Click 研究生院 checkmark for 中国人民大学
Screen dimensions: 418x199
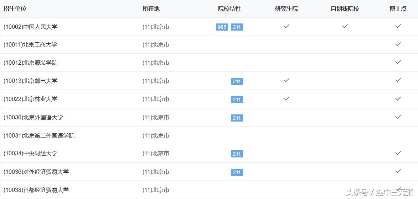click(286, 26)
